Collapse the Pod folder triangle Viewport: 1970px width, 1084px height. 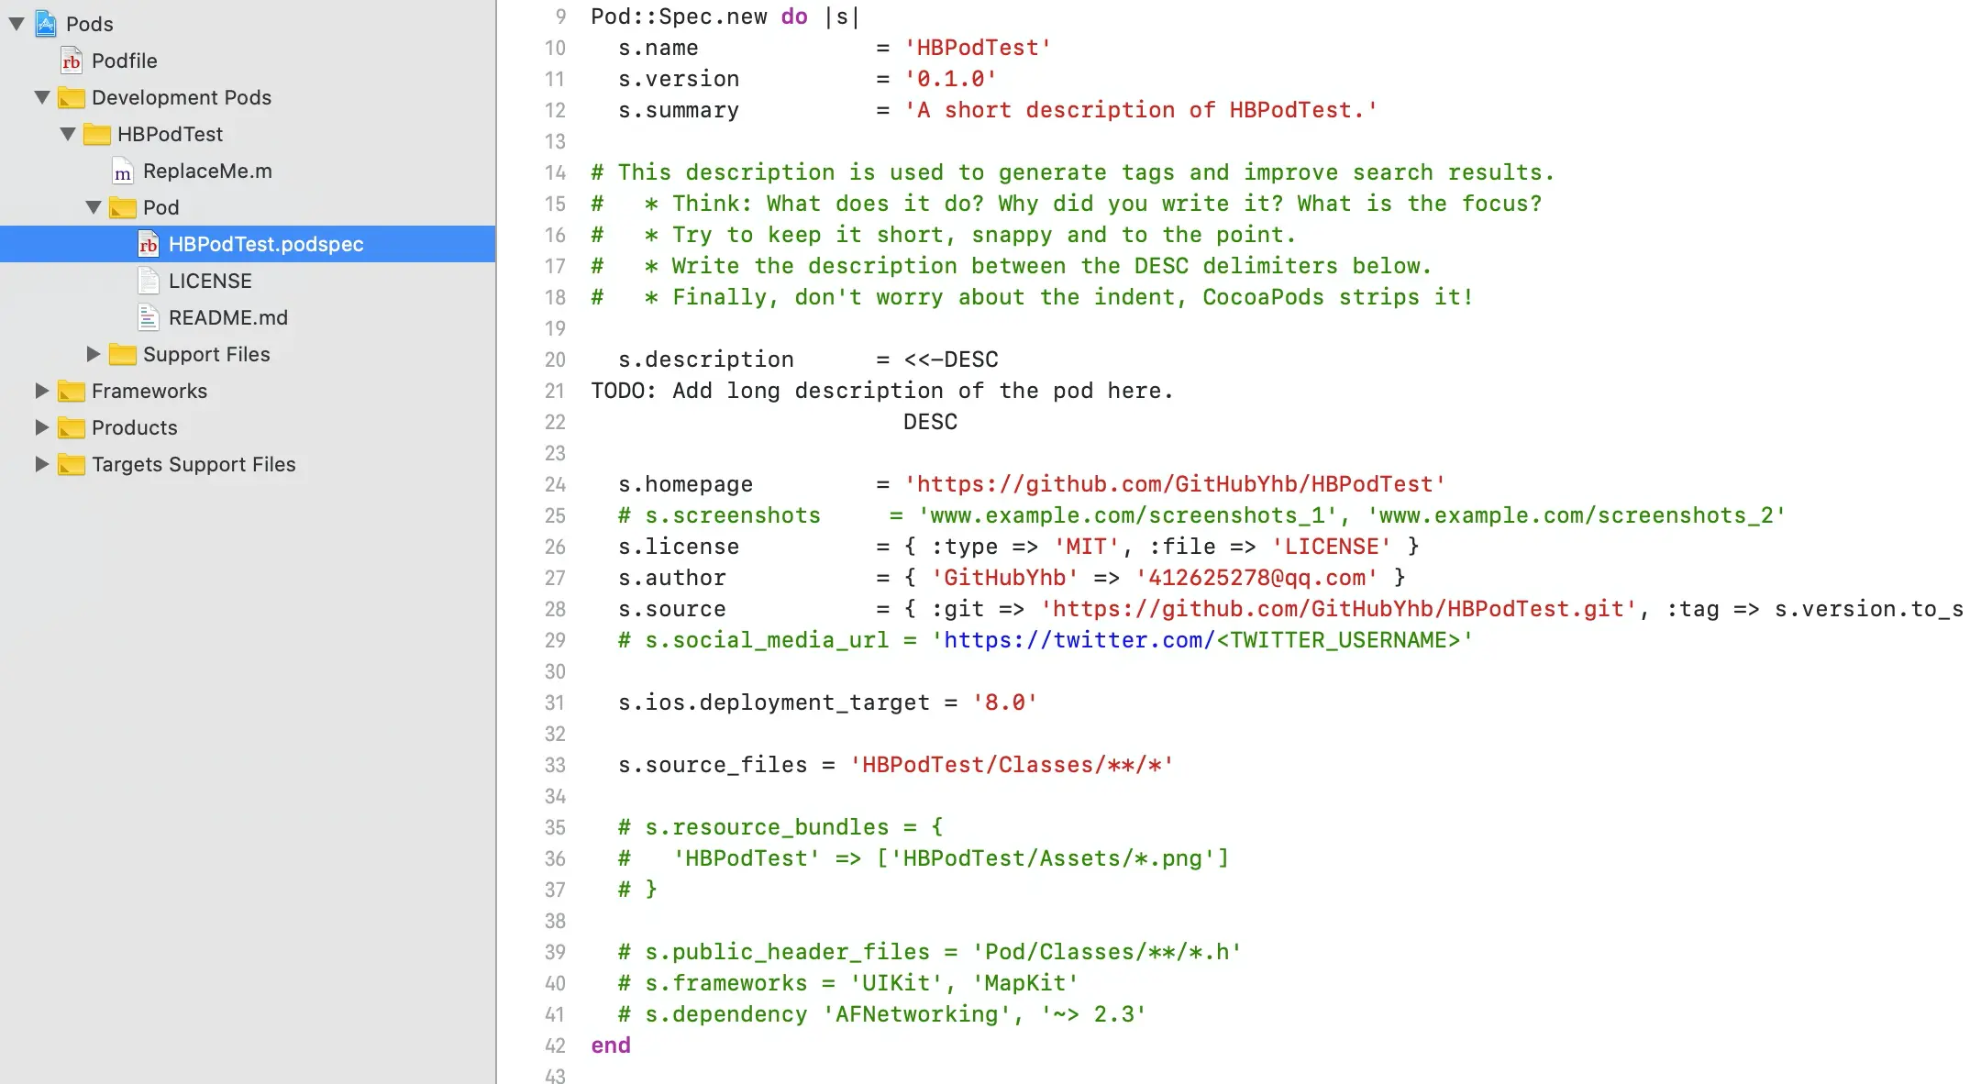tap(94, 207)
